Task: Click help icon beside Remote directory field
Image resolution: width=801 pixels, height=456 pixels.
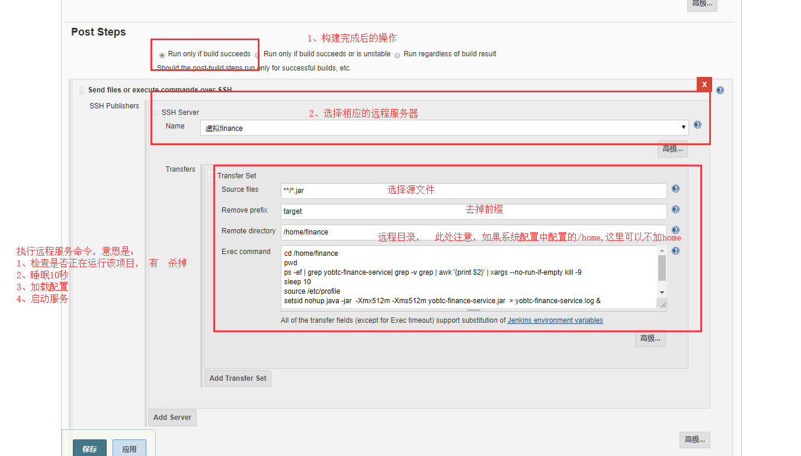Action: pos(675,230)
